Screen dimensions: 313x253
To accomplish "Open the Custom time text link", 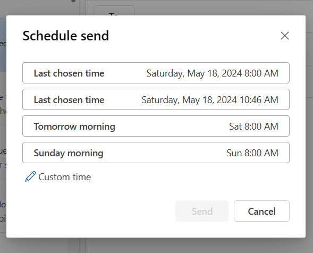I will [64, 177].
